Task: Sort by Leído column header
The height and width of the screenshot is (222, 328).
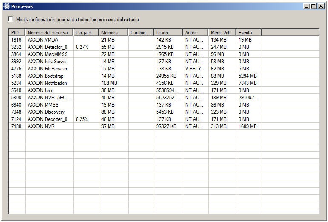Action: pyautogui.click(x=168, y=33)
